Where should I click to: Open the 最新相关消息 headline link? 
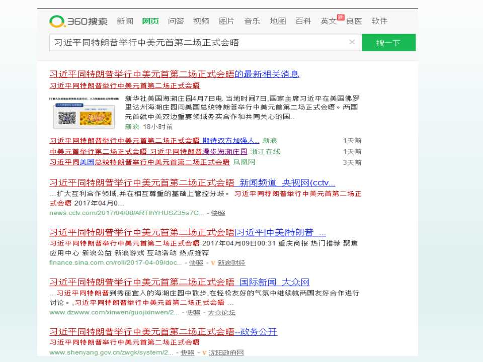(x=175, y=74)
